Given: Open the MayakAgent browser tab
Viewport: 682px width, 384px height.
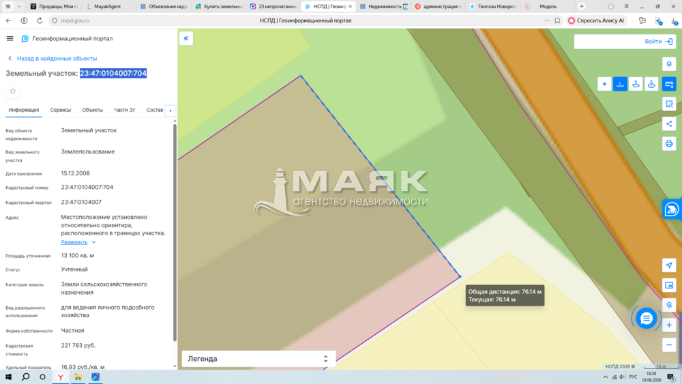Looking at the screenshot, I should 108,7.
